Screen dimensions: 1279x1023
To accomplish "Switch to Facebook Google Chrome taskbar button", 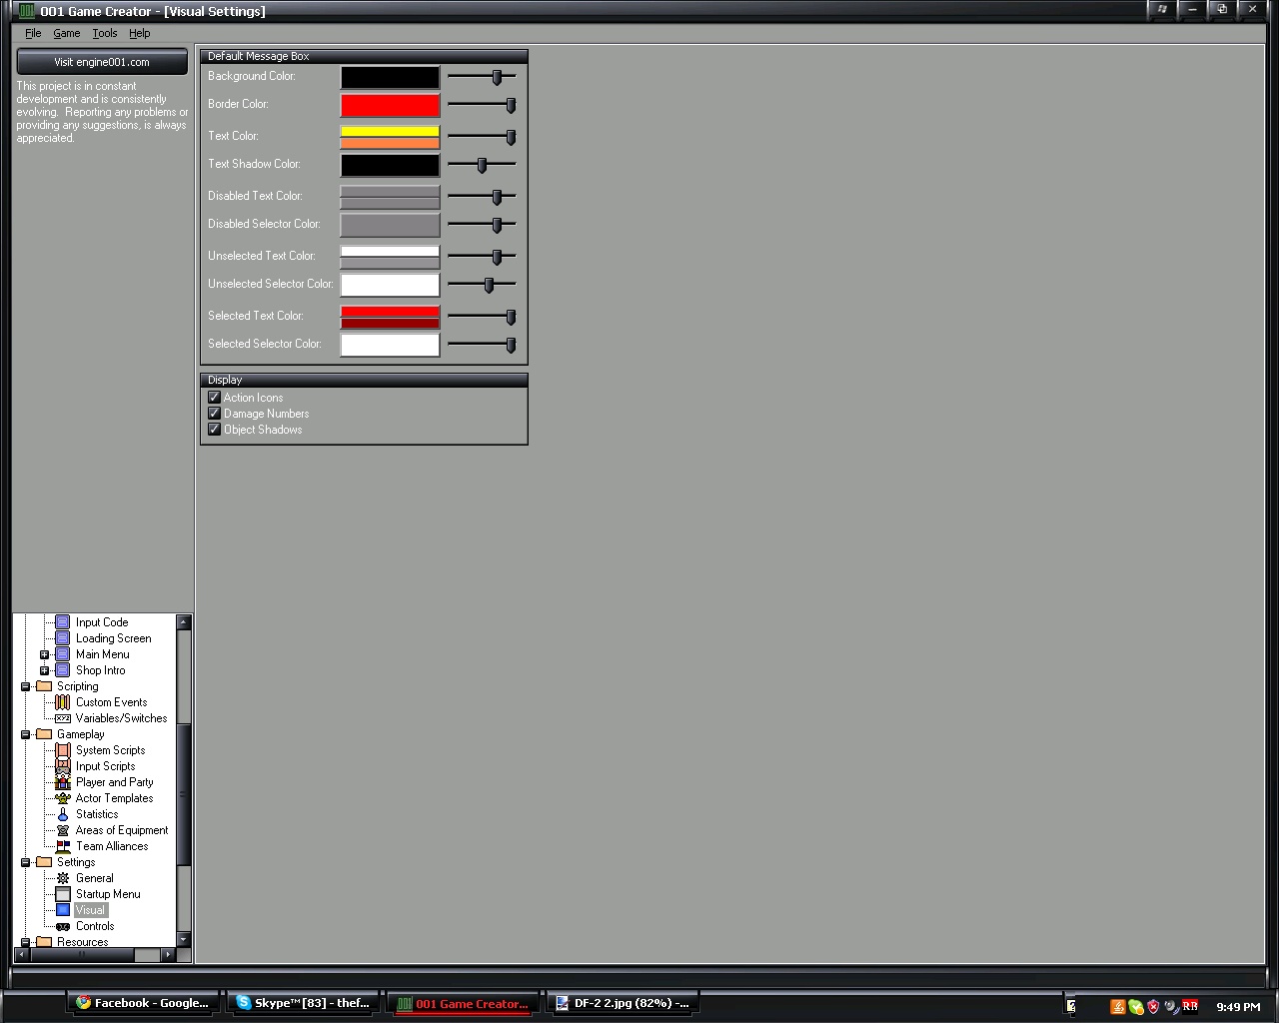I will [x=145, y=1003].
